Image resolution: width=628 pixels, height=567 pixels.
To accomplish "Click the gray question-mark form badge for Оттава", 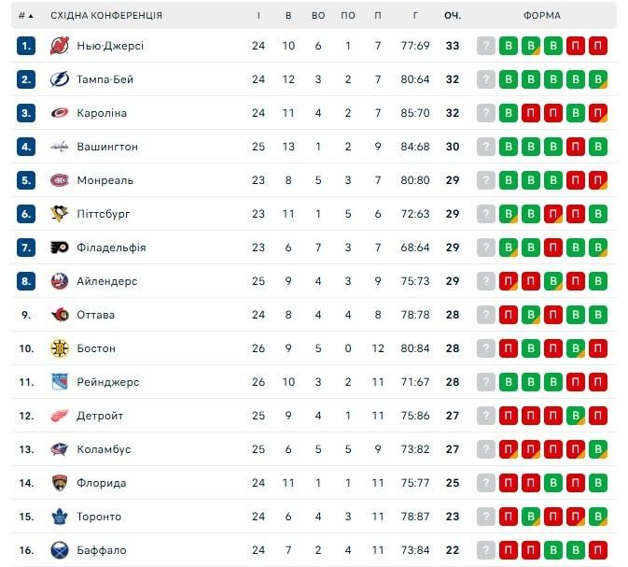I will coord(486,315).
